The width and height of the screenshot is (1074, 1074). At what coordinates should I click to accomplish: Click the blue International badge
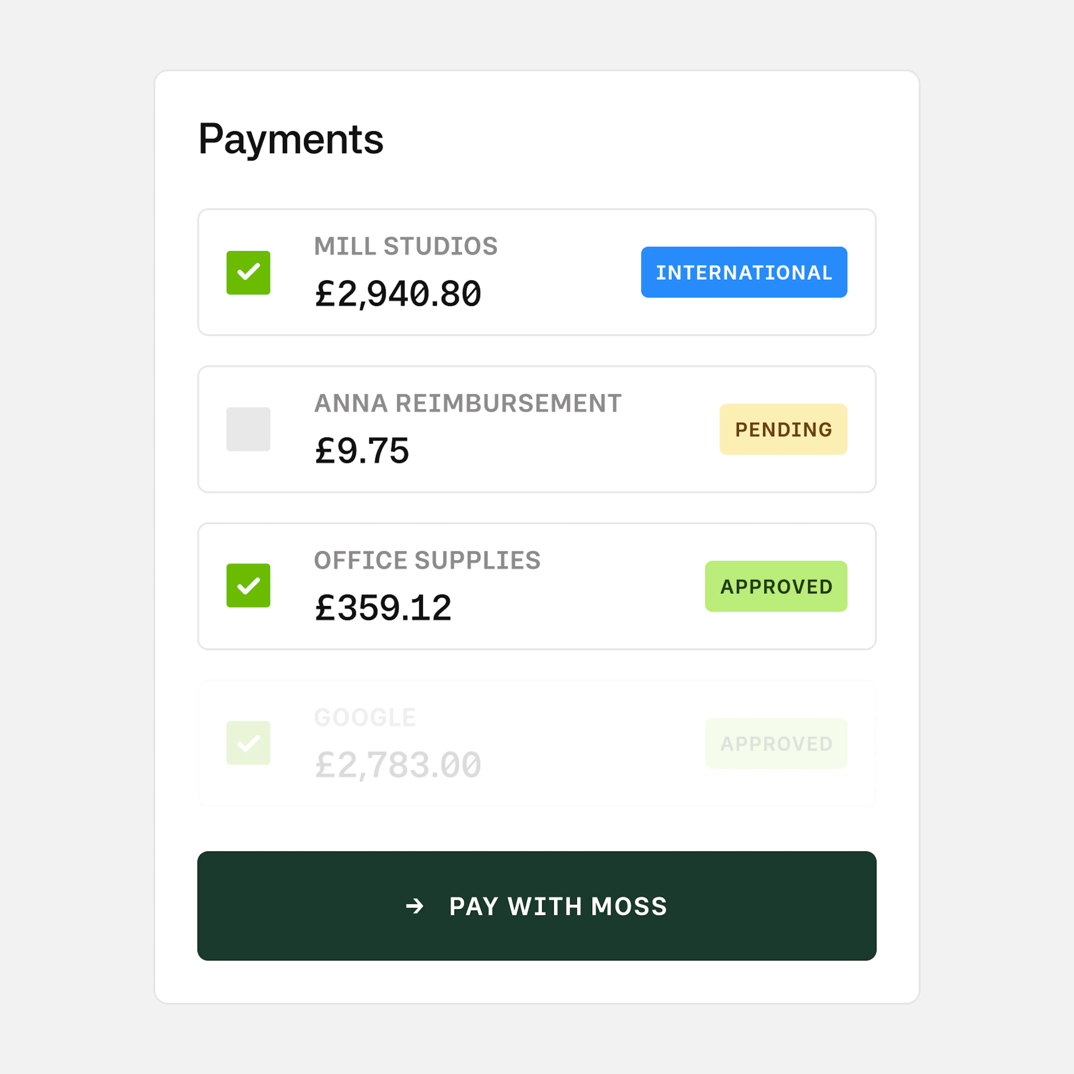(744, 272)
